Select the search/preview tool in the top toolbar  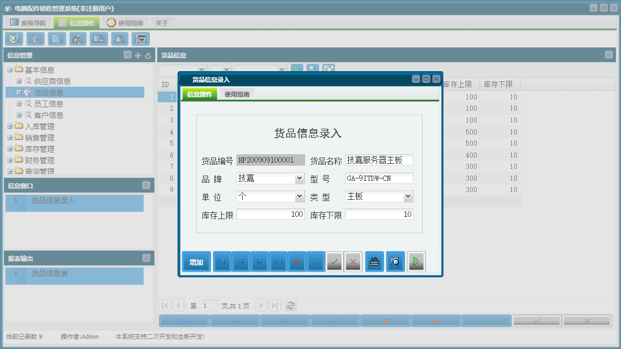coord(14,38)
